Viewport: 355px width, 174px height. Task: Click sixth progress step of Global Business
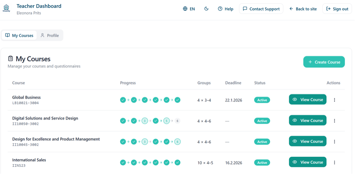point(177,100)
